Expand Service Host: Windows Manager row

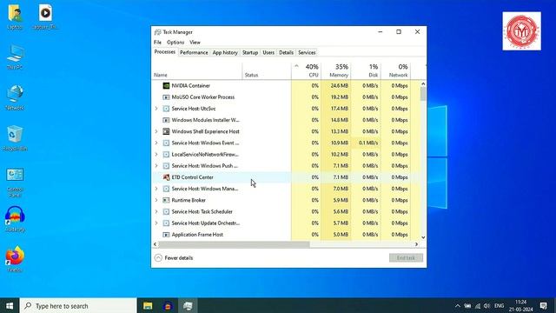(156, 189)
